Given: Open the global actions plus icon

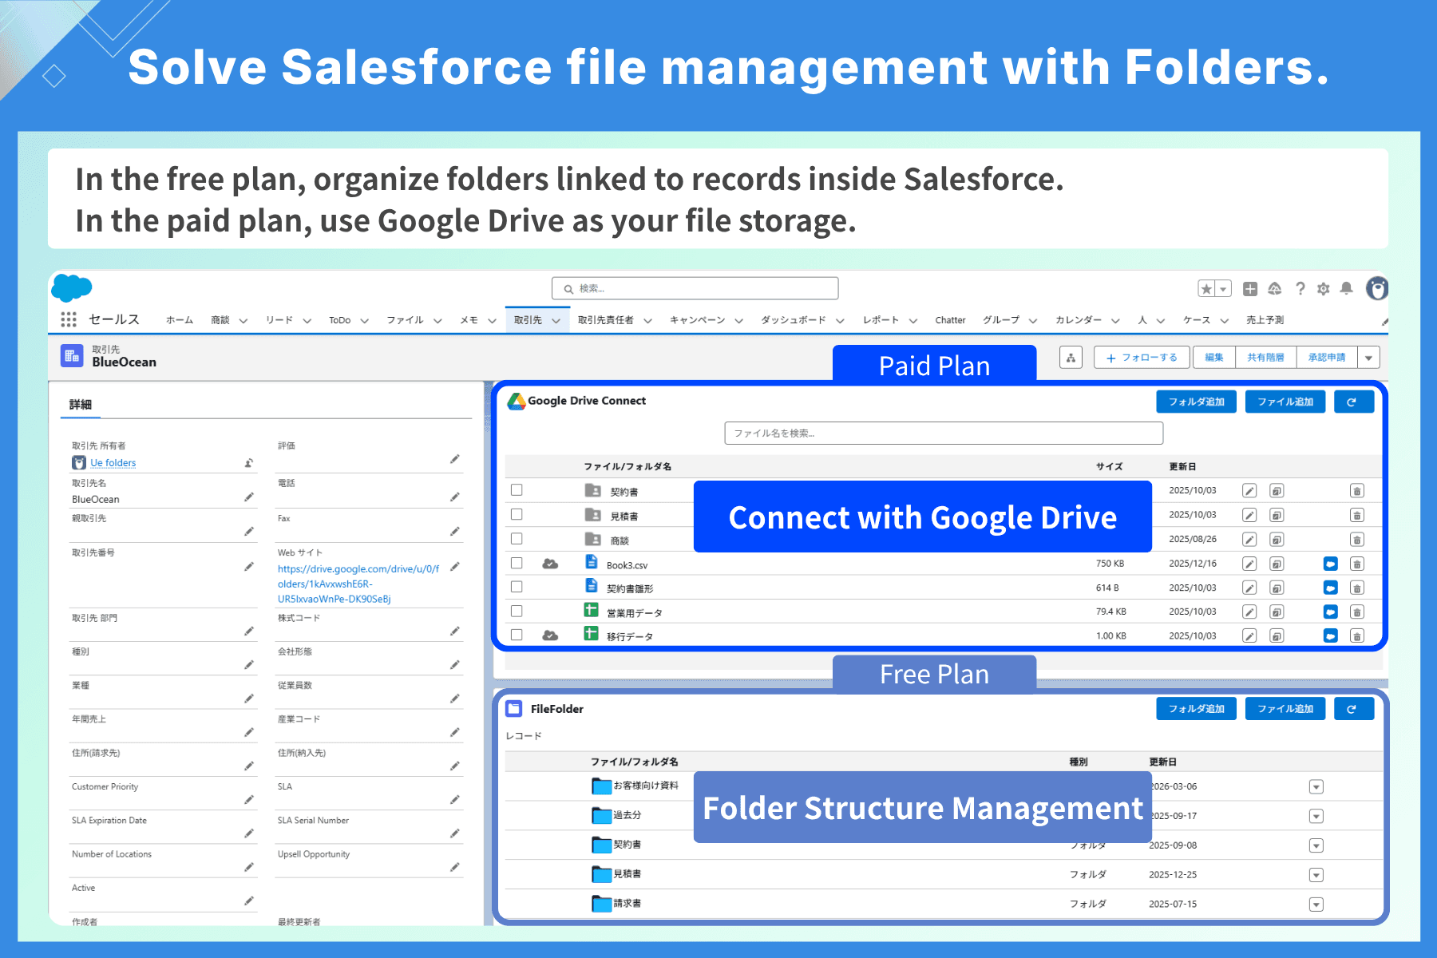Looking at the screenshot, I should point(1250,289).
